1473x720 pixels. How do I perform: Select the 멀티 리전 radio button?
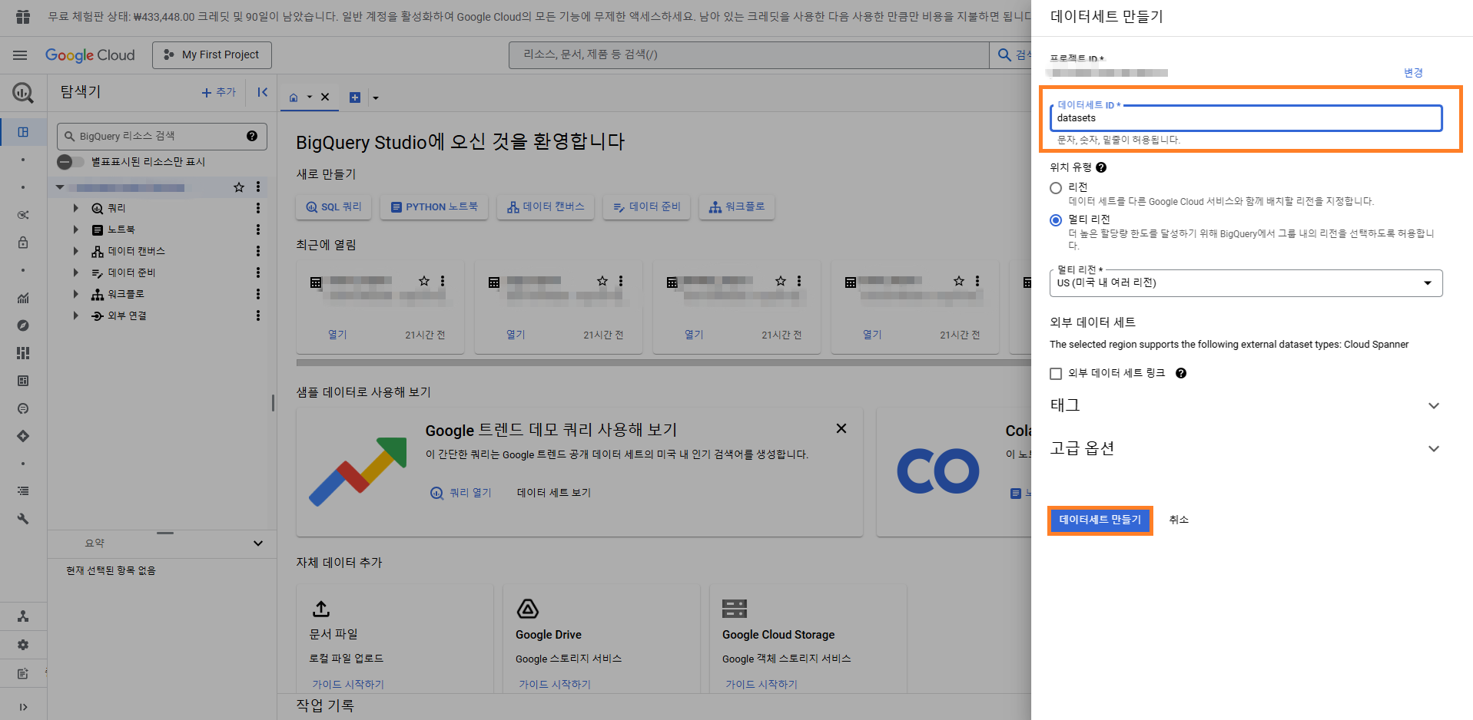click(x=1056, y=220)
